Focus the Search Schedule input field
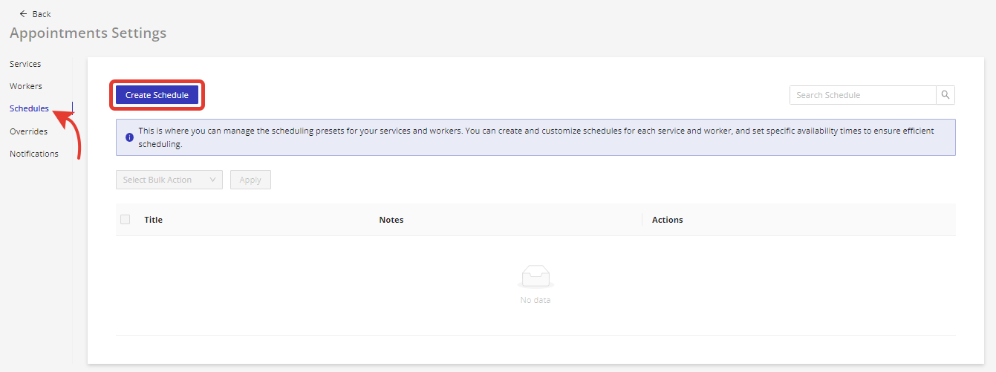 (x=862, y=95)
